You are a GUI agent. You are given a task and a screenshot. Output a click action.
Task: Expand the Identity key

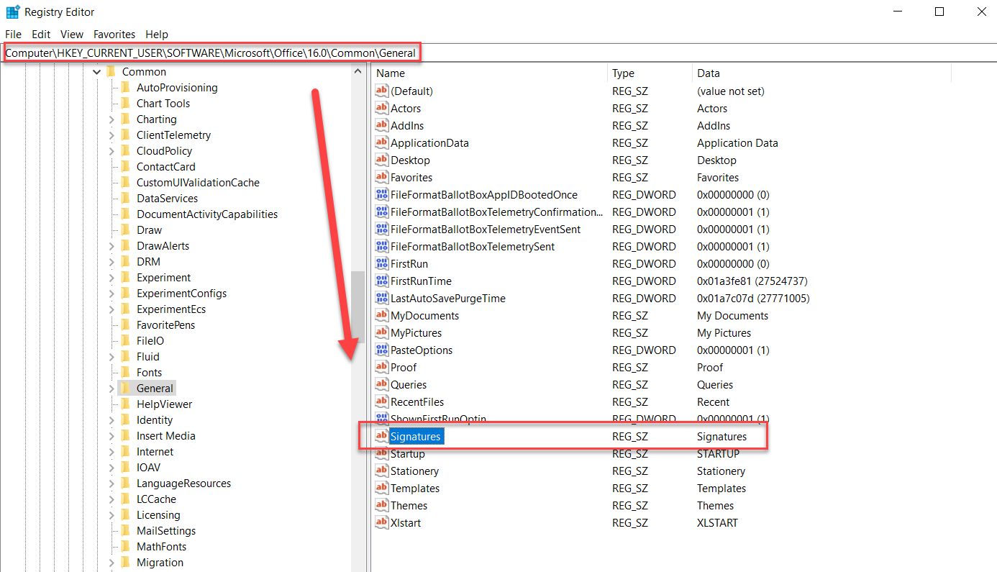112,419
